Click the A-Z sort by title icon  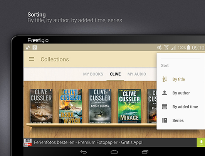coord(165,79)
